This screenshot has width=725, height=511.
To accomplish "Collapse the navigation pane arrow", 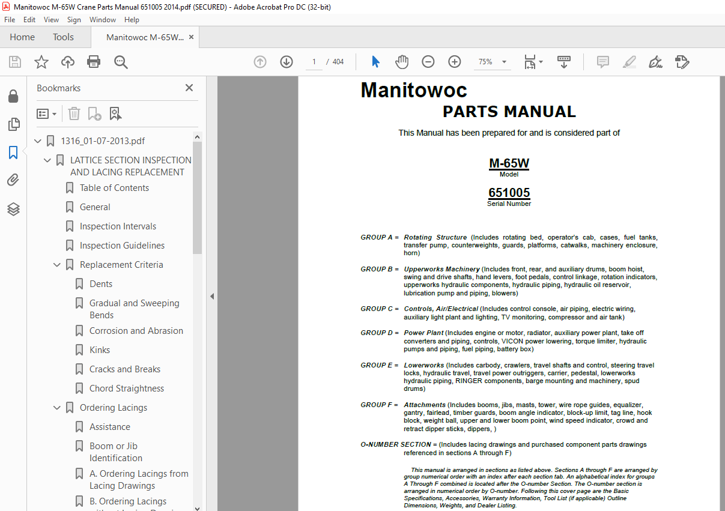I will point(211,296).
